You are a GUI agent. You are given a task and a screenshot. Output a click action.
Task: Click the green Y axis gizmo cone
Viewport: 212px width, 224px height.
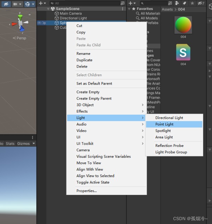[x=20, y=17]
